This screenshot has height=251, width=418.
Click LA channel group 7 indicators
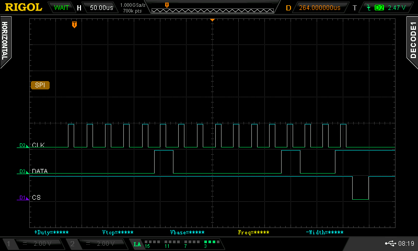[192, 244]
